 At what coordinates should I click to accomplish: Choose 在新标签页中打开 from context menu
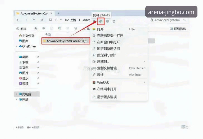tap(119, 36)
